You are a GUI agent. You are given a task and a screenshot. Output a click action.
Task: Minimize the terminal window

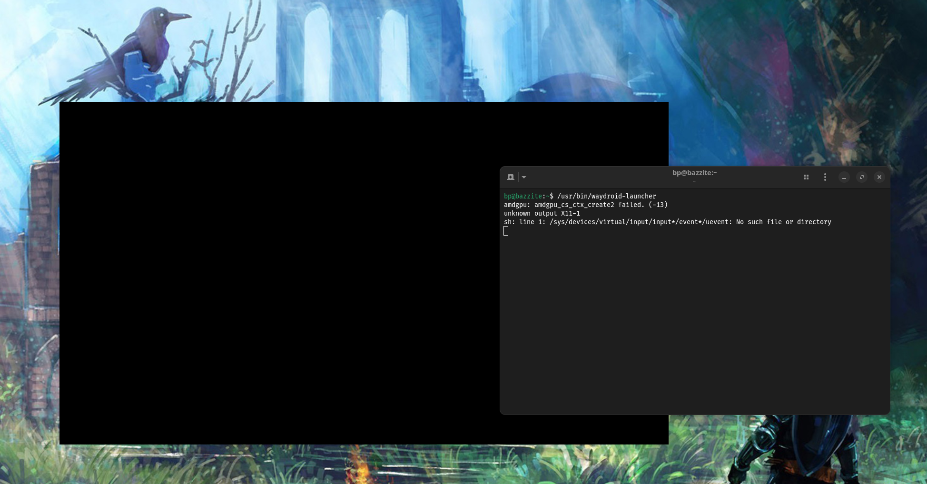click(844, 177)
